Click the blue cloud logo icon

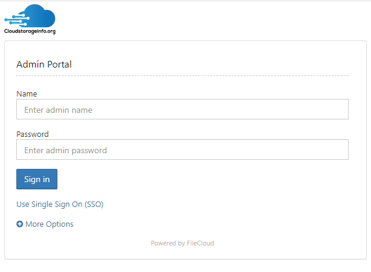[x=30, y=16]
